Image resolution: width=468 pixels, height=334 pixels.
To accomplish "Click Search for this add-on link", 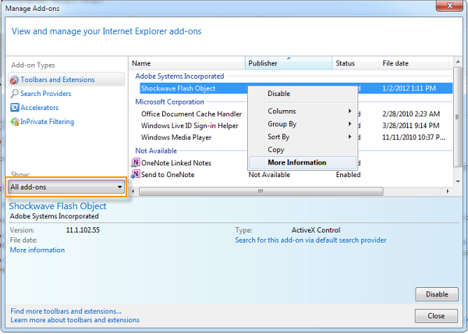I will (x=309, y=240).
